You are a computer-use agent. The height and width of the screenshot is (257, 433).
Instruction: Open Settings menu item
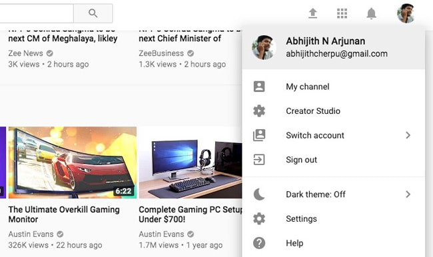tap(334, 218)
